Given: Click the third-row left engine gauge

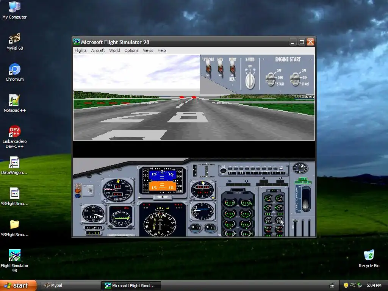Looking at the screenshot, I should point(230,224).
